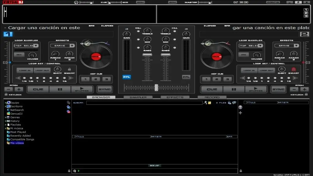Click the lock icon at folder panel bottom
313x176 pixels.
(x=69, y=171)
